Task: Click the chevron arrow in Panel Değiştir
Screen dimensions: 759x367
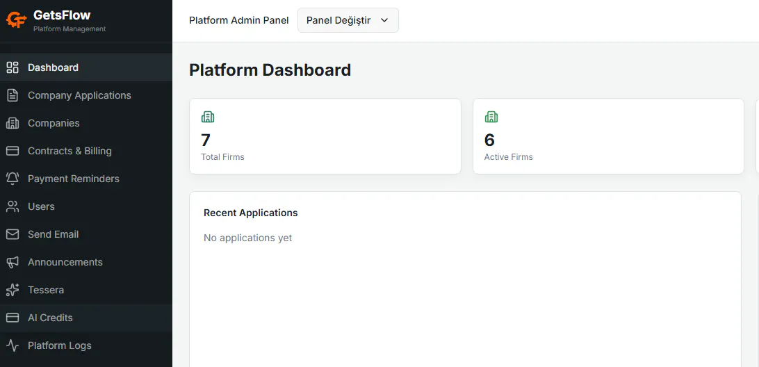Action: tap(385, 20)
